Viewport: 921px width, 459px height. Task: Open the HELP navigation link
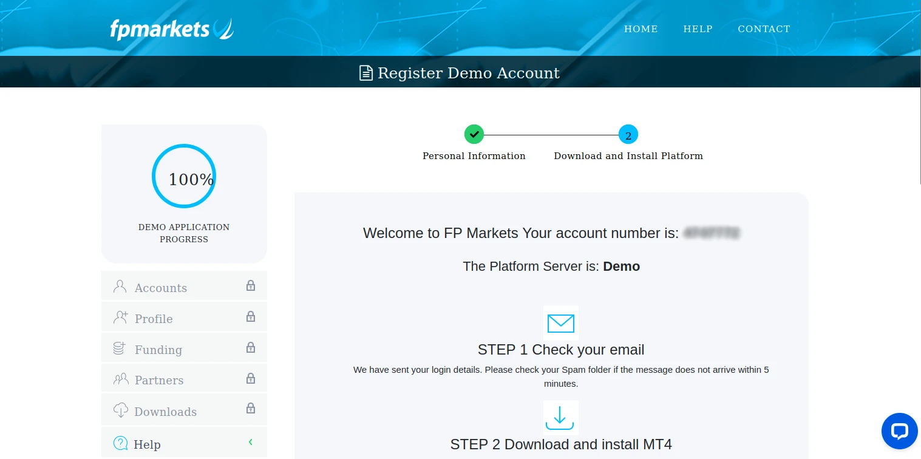(x=698, y=29)
